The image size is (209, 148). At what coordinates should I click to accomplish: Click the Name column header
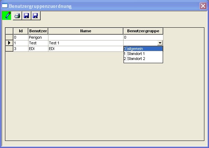[85, 31]
